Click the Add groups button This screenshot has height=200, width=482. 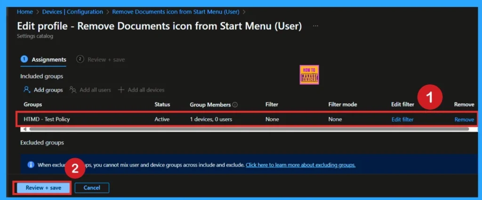pos(43,90)
